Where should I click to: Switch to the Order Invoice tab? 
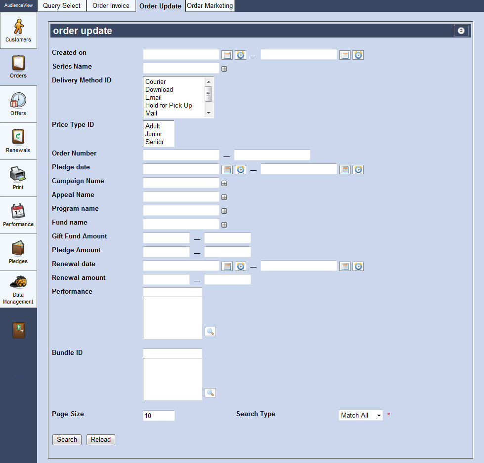[111, 5]
